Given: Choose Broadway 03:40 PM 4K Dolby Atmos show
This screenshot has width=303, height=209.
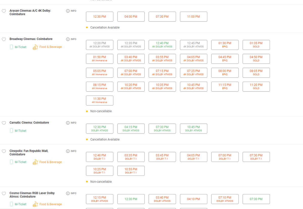Looking at the screenshot, I should point(131,59).
